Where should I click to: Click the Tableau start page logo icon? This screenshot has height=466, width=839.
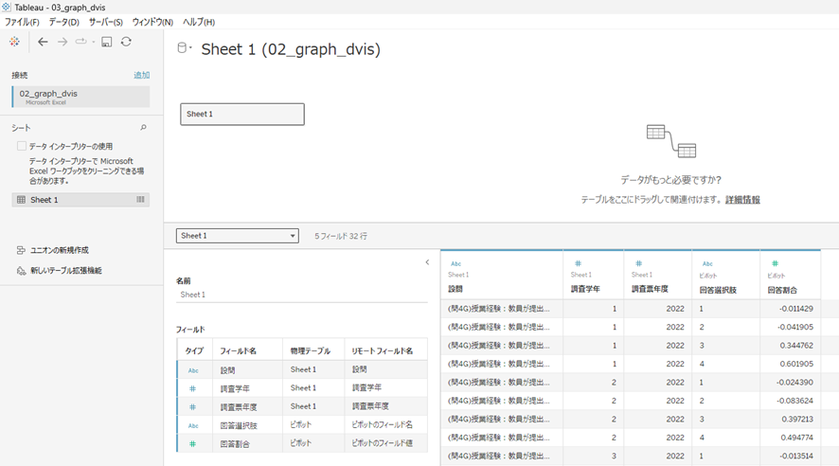point(14,42)
